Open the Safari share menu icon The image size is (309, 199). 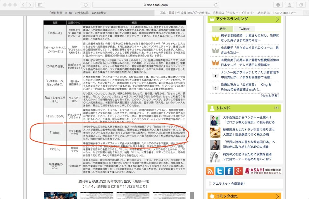[289, 5]
